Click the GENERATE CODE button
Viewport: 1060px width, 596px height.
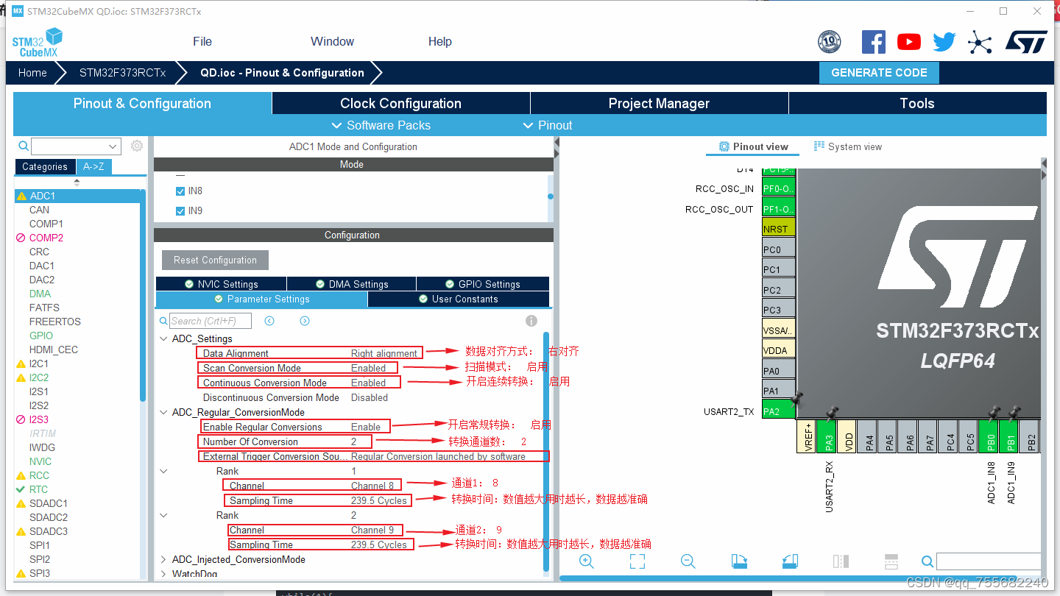coord(879,73)
